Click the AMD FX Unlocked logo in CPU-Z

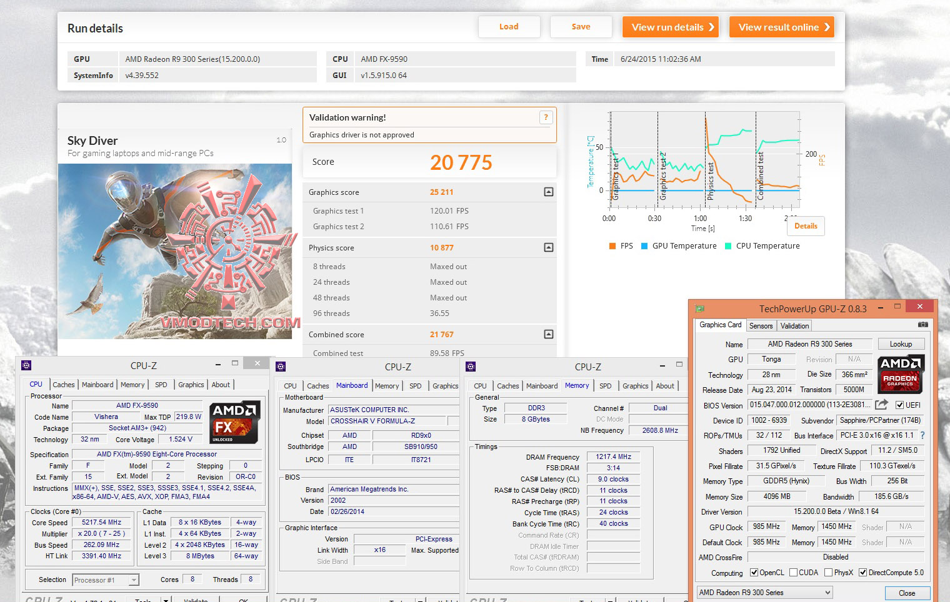[234, 422]
